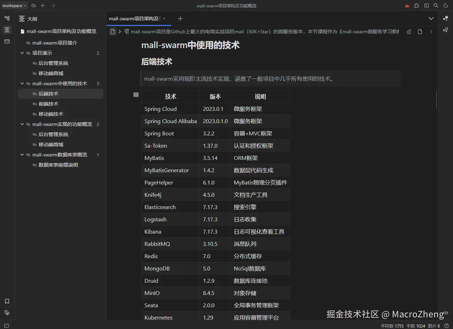This screenshot has height=329, width=453.
Task: Open the plugins puzzle icon
Action: (416, 6)
